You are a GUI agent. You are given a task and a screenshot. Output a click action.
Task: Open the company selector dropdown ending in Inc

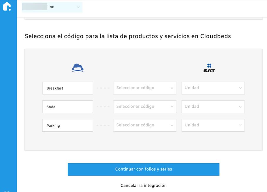click(52, 7)
